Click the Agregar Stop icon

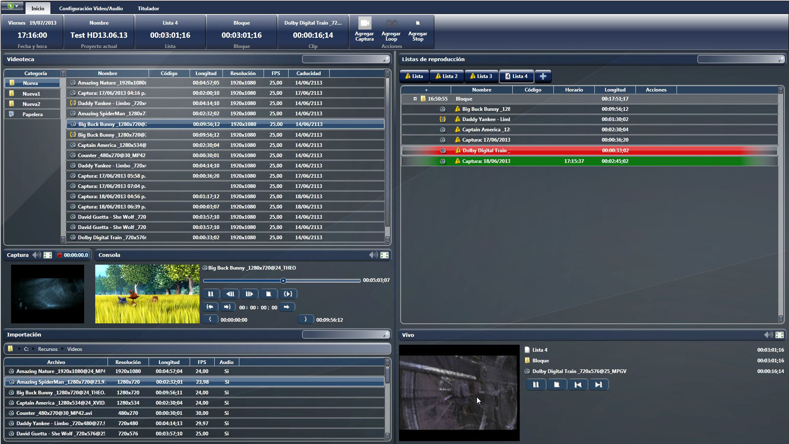(x=417, y=23)
